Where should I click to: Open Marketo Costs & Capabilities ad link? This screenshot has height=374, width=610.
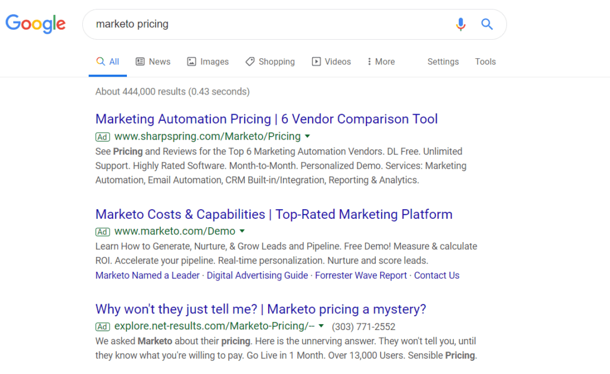tap(274, 214)
